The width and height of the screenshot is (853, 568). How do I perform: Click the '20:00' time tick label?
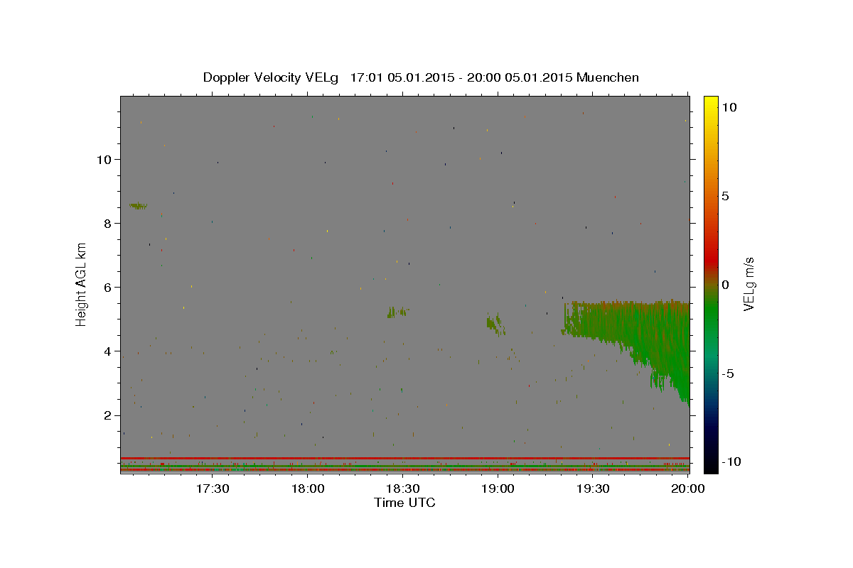coord(688,488)
